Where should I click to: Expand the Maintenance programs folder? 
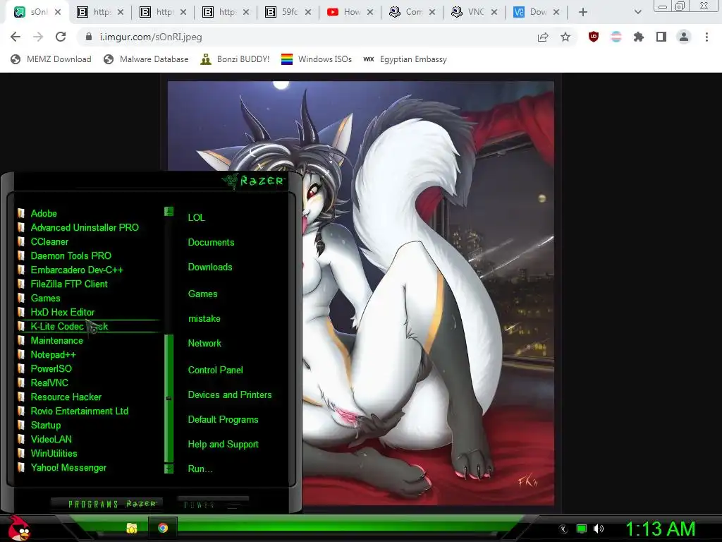coord(56,341)
